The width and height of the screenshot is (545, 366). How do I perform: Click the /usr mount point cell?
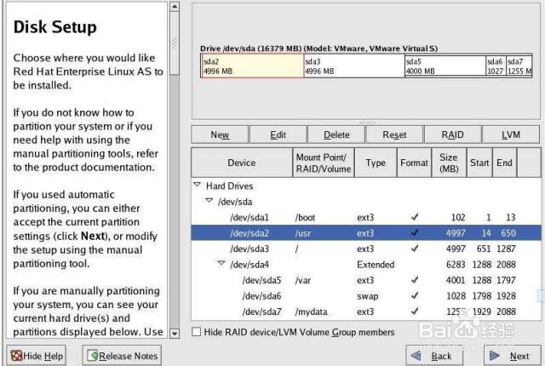coord(303,233)
